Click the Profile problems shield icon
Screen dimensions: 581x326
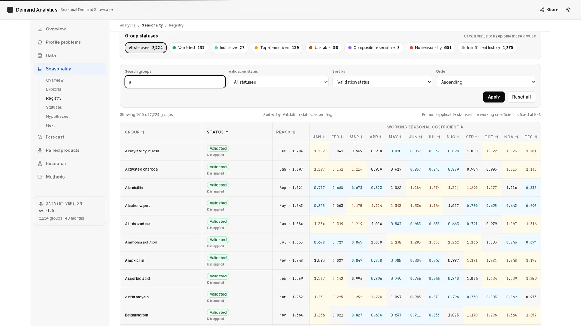point(40,42)
